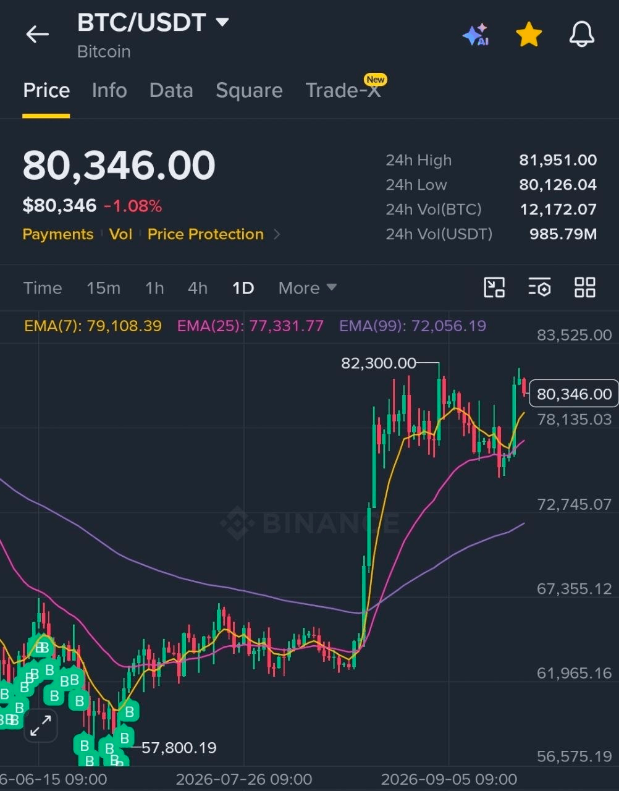Select the 15m chart interval
The width and height of the screenshot is (619, 791).
(x=103, y=288)
